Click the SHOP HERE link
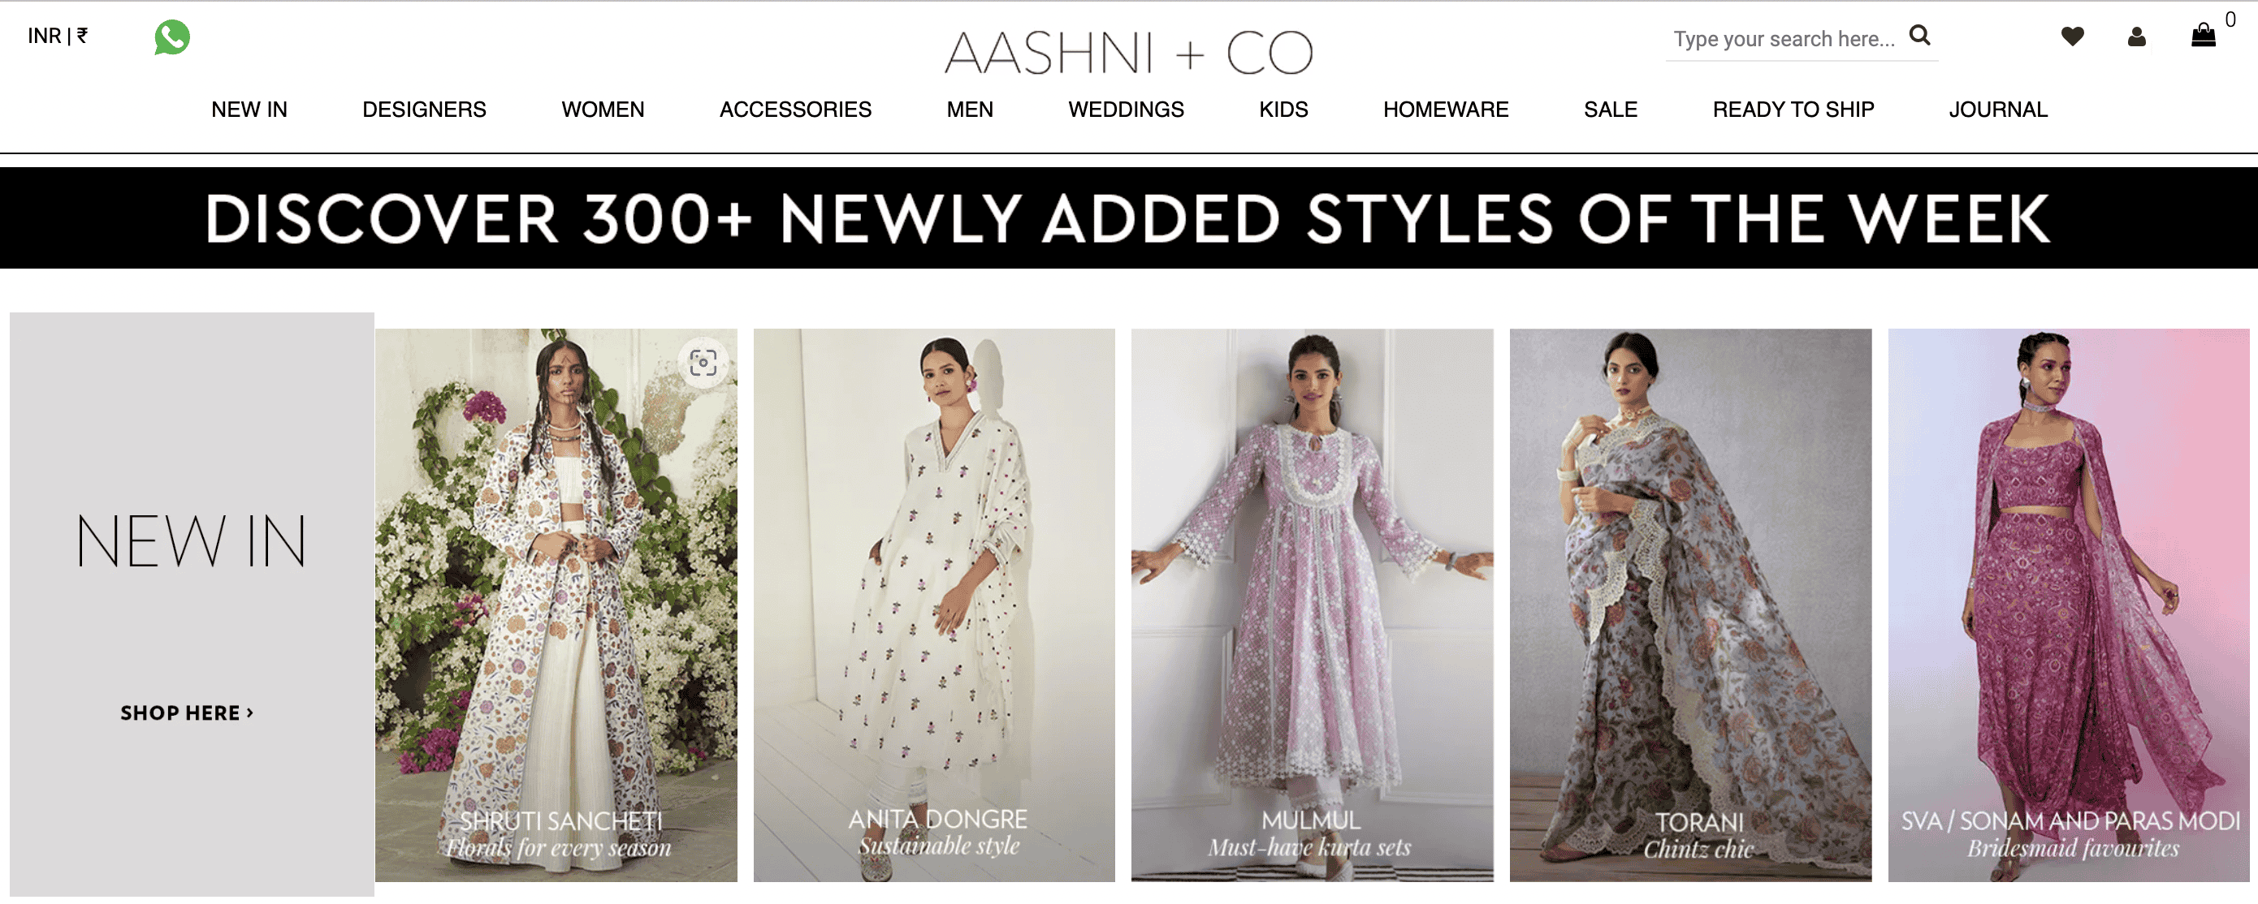The height and width of the screenshot is (904, 2258). [187, 713]
